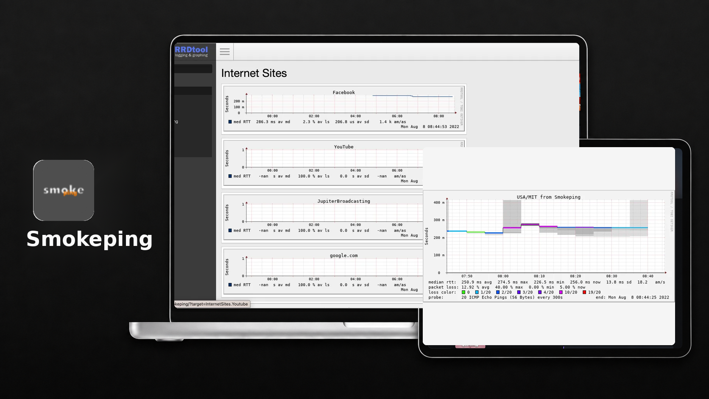Click the Facebook med RTT legend square
The height and width of the screenshot is (399, 709).
click(x=230, y=122)
